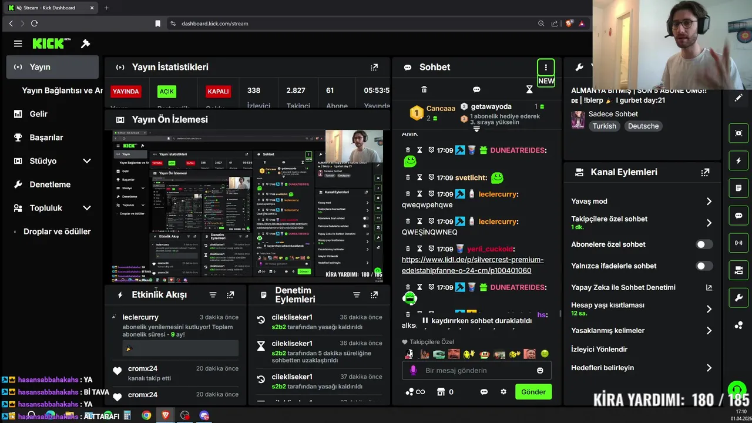Click İzleyici Yönlendir

tap(599, 349)
